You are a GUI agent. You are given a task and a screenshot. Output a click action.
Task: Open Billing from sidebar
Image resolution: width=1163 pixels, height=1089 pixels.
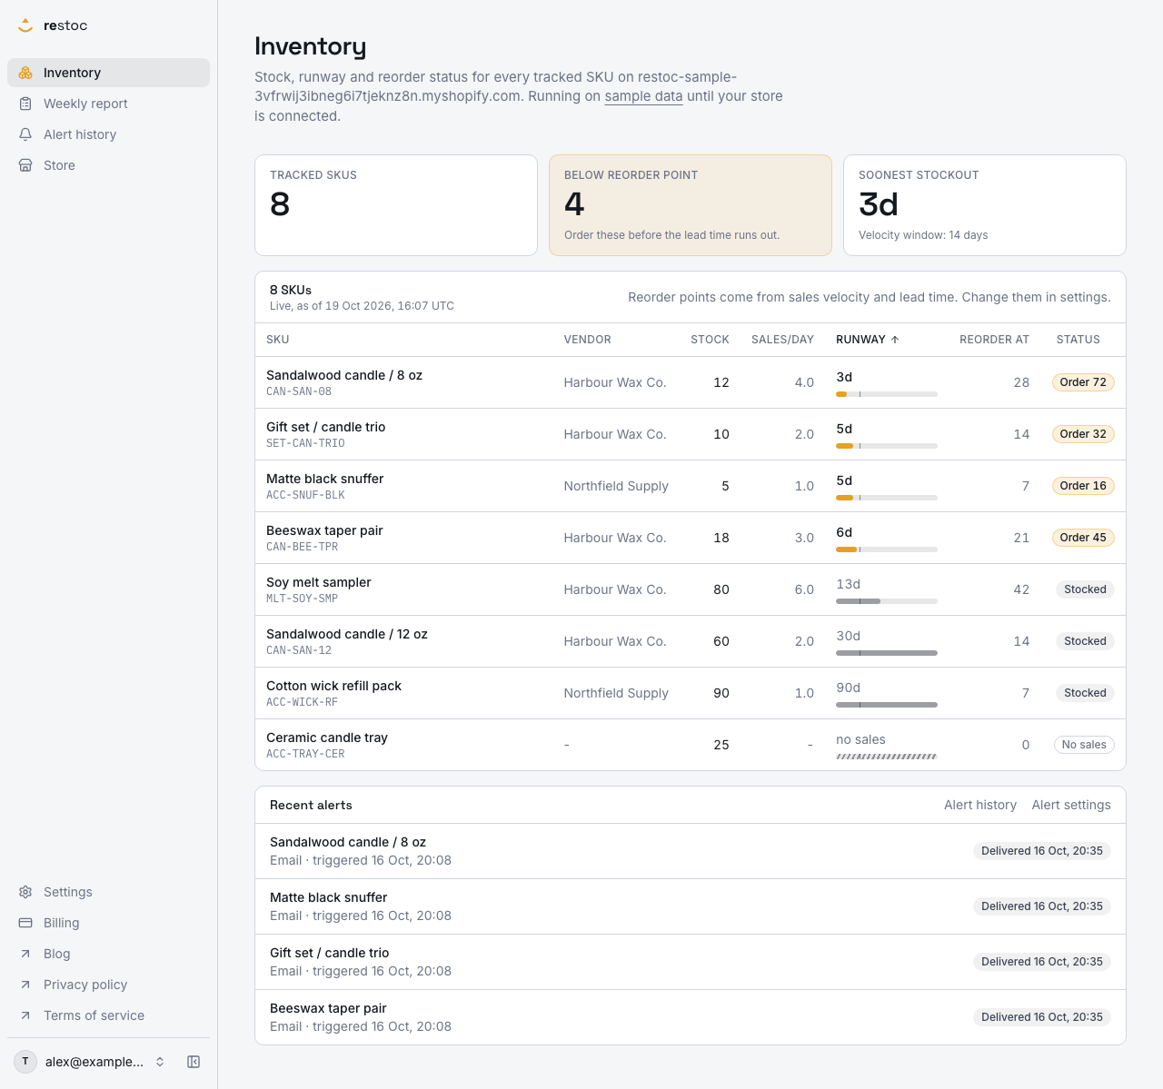tap(108, 923)
